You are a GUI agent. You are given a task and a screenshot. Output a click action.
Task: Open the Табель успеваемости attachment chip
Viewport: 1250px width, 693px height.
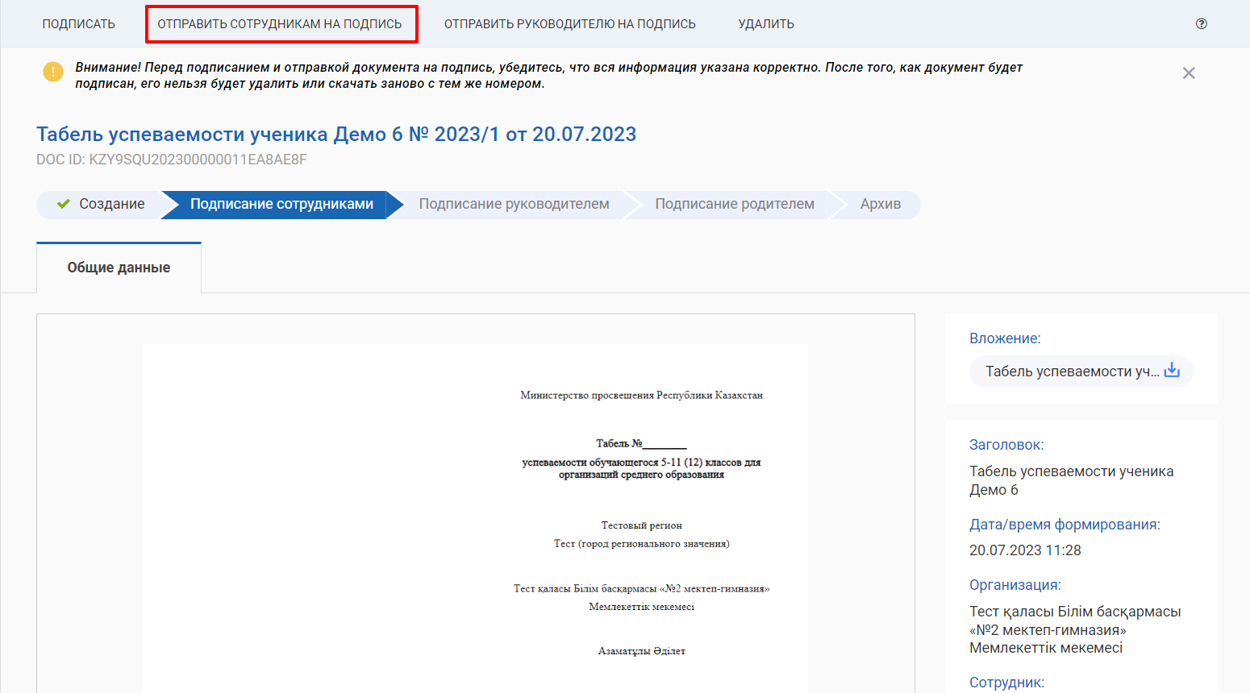tap(1071, 371)
